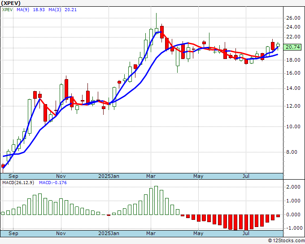Click the MA(9) legend label
Screen dimensions: 305x244
(23, 10)
